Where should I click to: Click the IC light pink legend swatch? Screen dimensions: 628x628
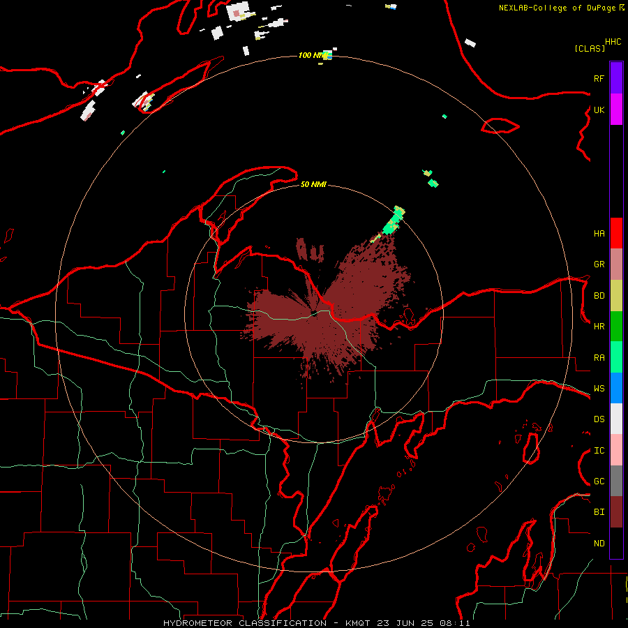(616, 450)
